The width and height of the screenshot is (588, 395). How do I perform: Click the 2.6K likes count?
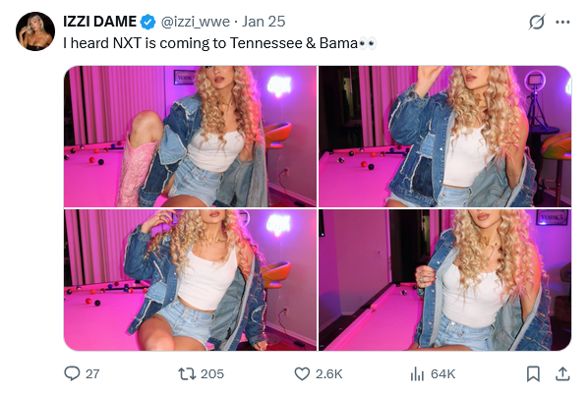(328, 374)
